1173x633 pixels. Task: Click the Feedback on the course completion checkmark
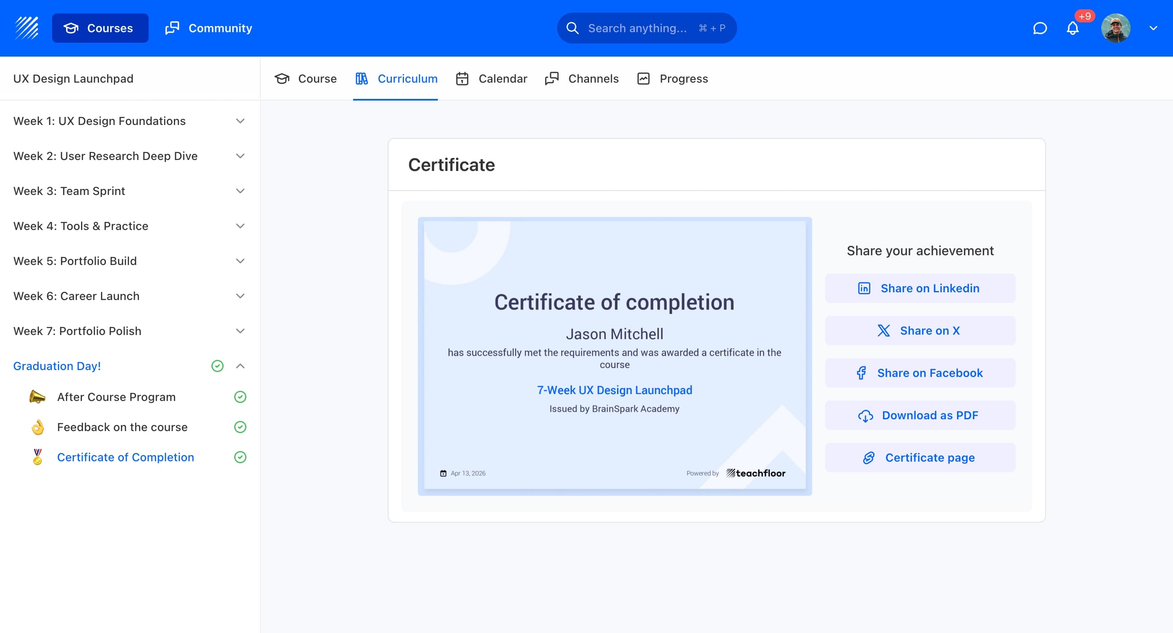[x=240, y=427]
